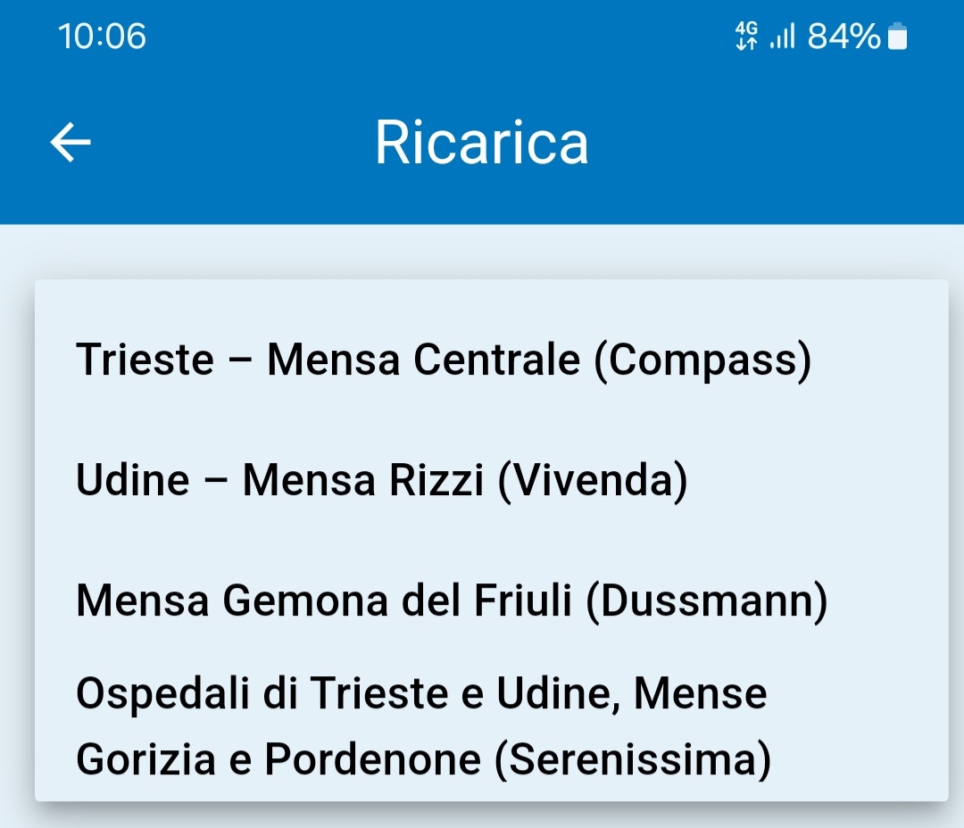Tap the Ricarica header title

[x=482, y=143]
